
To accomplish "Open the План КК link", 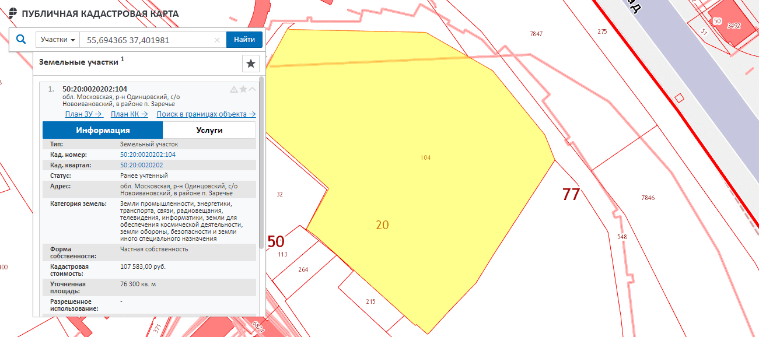I will tap(129, 114).
